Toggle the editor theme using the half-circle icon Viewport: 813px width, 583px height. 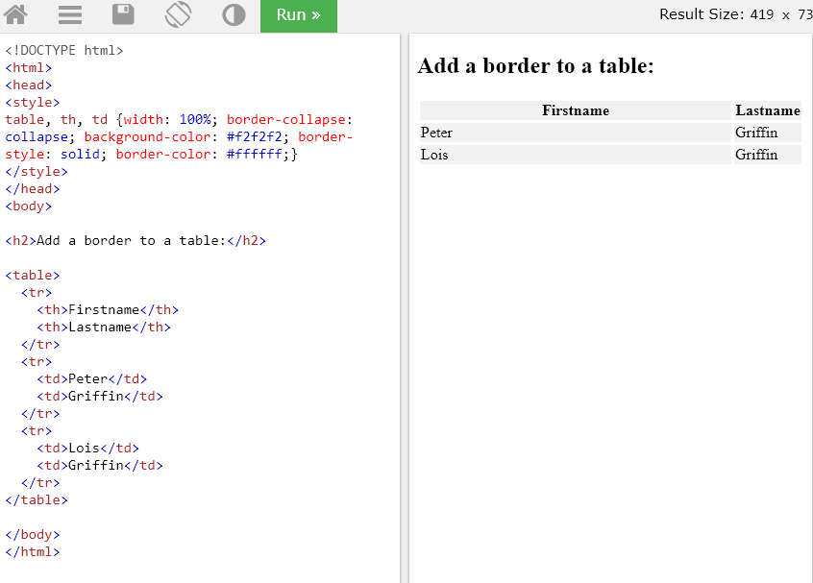234,15
